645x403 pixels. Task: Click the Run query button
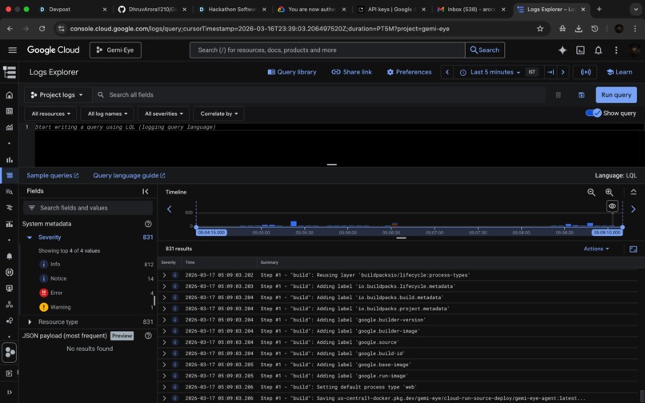point(616,95)
